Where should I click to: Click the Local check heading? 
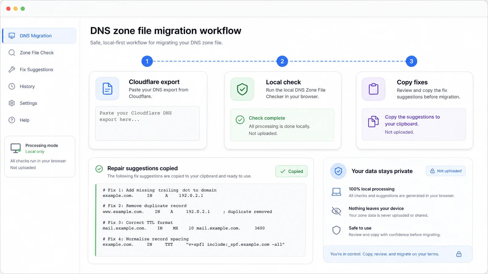(283, 82)
